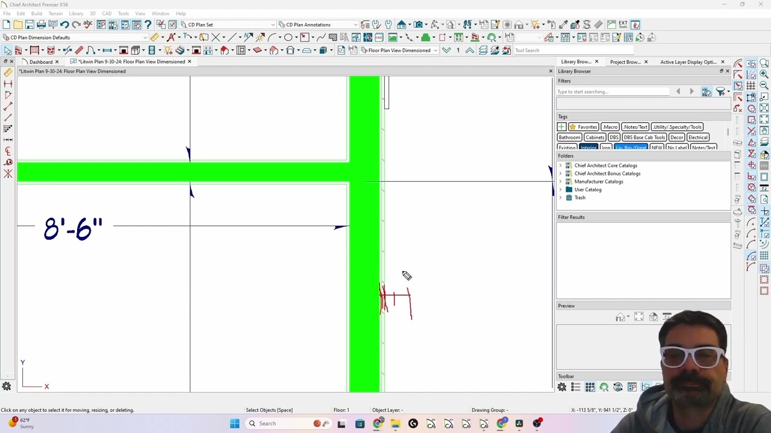Click the Zoom Out magnifier icon
771x433 pixels.
click(x=764, y=85)
